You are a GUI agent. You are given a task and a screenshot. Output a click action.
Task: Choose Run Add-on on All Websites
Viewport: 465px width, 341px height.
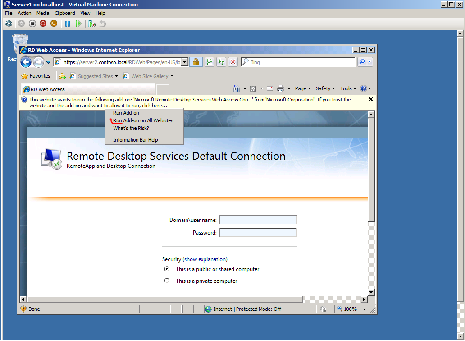point(144,120)
